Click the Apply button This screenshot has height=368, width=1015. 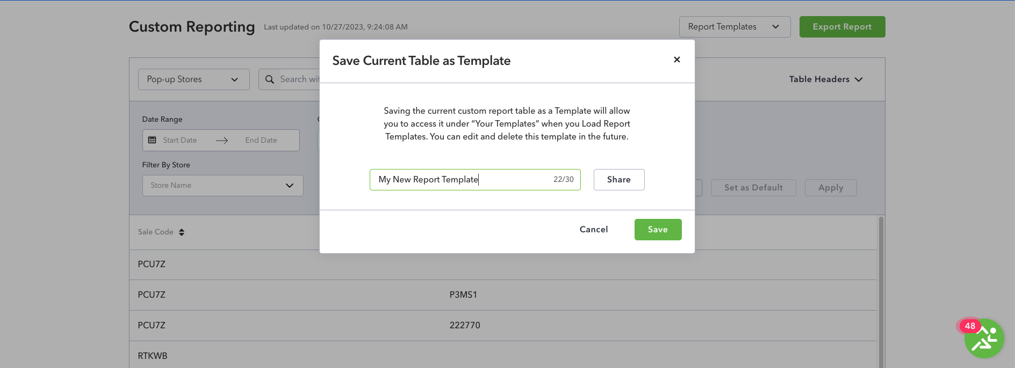point(831,188)
